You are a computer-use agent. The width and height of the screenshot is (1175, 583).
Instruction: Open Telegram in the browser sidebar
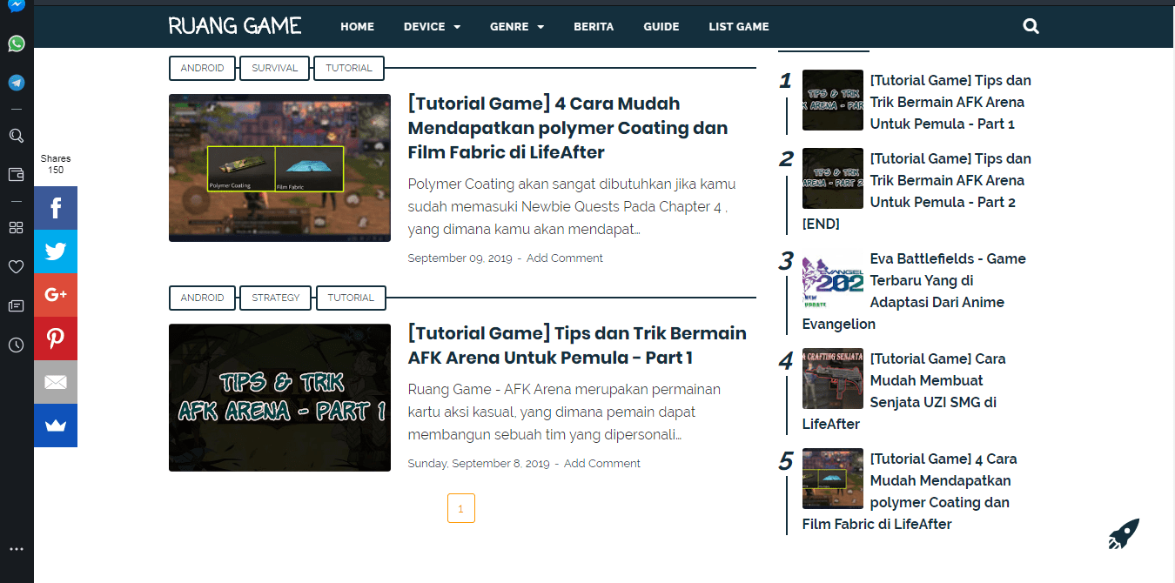point(17,83)
